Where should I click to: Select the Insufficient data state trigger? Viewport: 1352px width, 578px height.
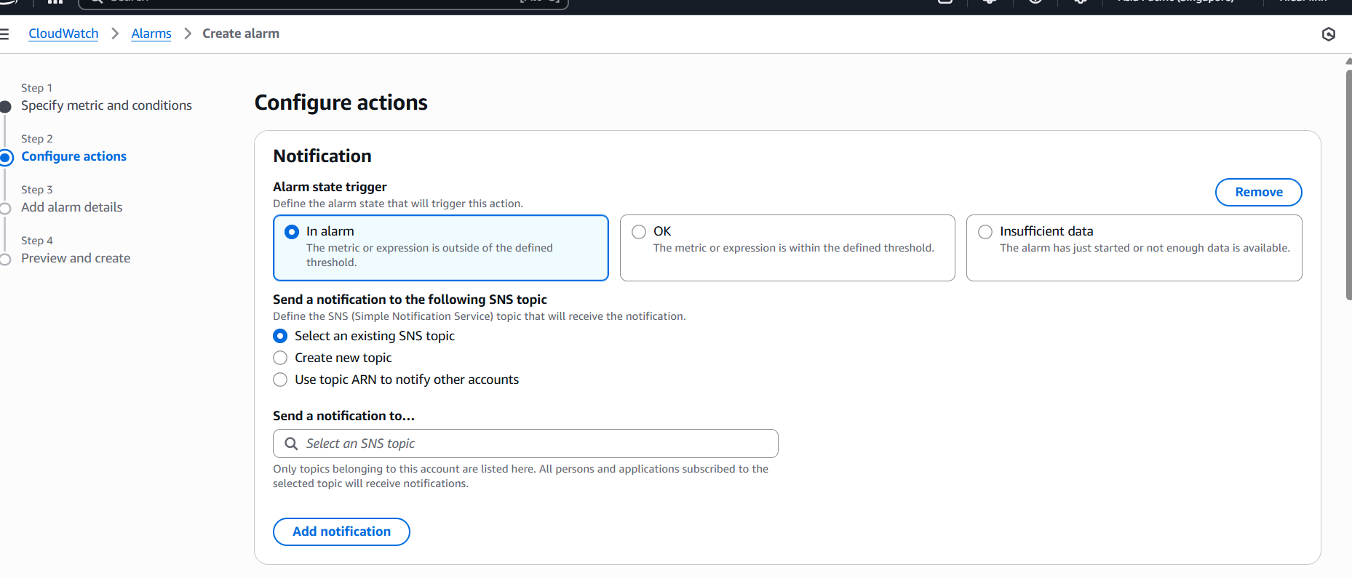pyautogui.click(x=1134, y=248)
